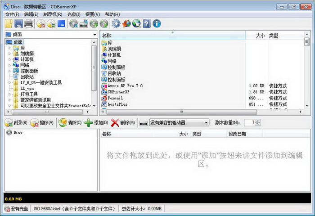Decrease the 副本数量 copies spinner

tap(257, 124)
